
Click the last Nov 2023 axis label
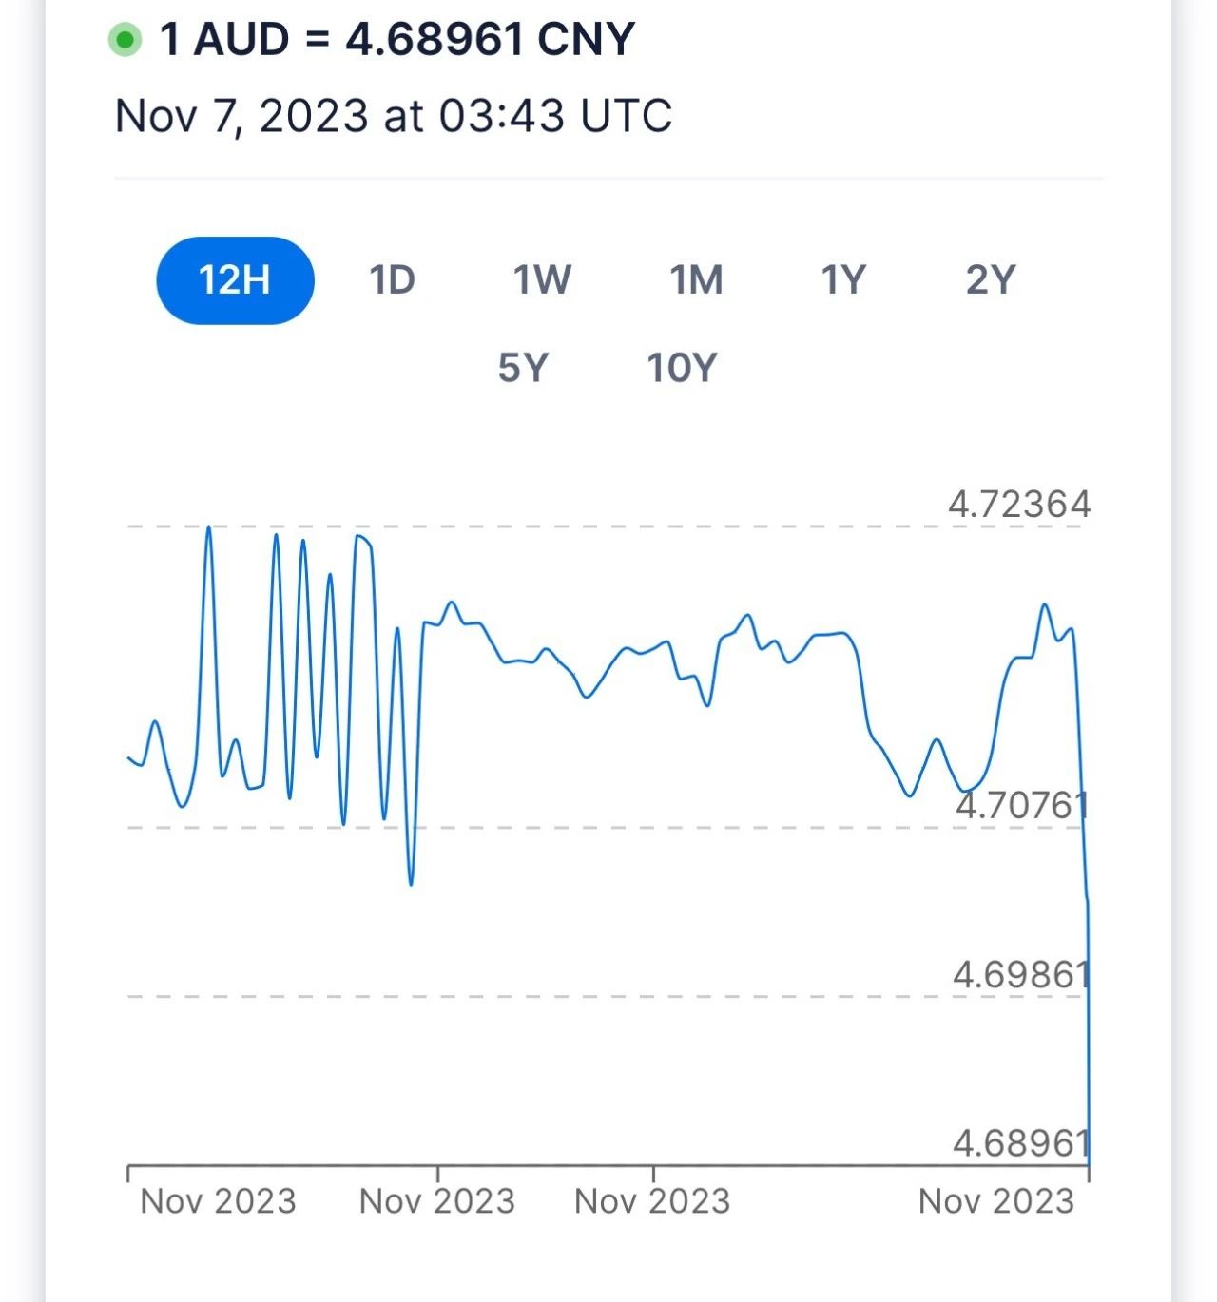995,1201
